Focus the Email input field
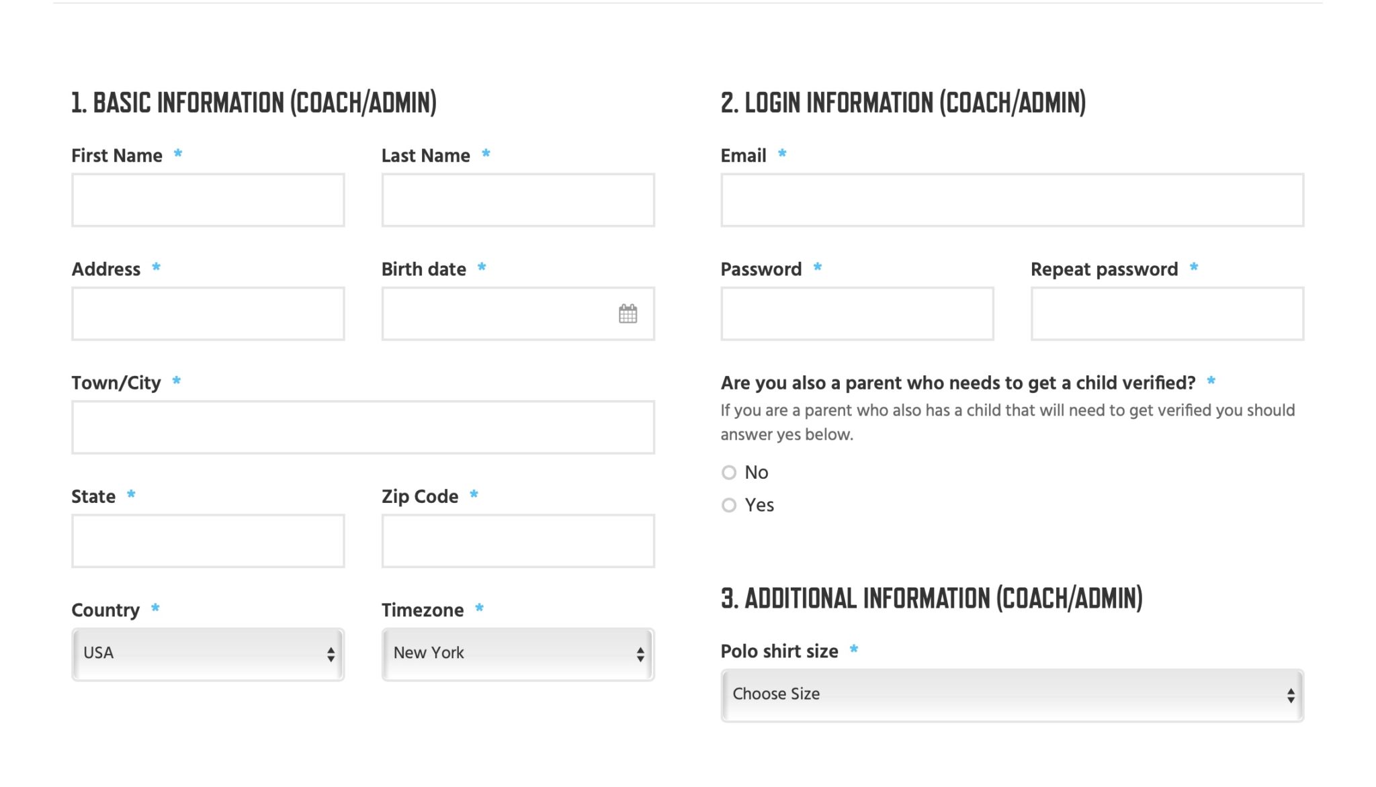The image size is (1376, 787). 1012,200
